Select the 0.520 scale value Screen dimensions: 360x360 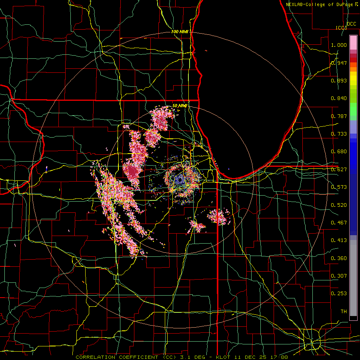coord(339,205)
